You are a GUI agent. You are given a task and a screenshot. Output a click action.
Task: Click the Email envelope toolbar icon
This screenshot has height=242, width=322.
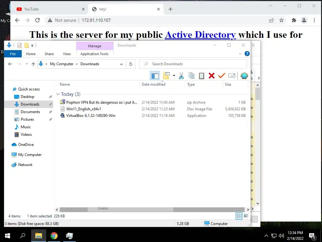click(232, 76)
